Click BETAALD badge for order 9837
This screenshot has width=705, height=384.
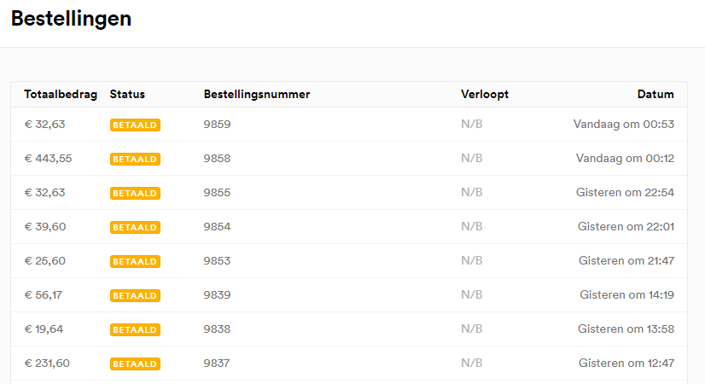(x=135, y=364)
